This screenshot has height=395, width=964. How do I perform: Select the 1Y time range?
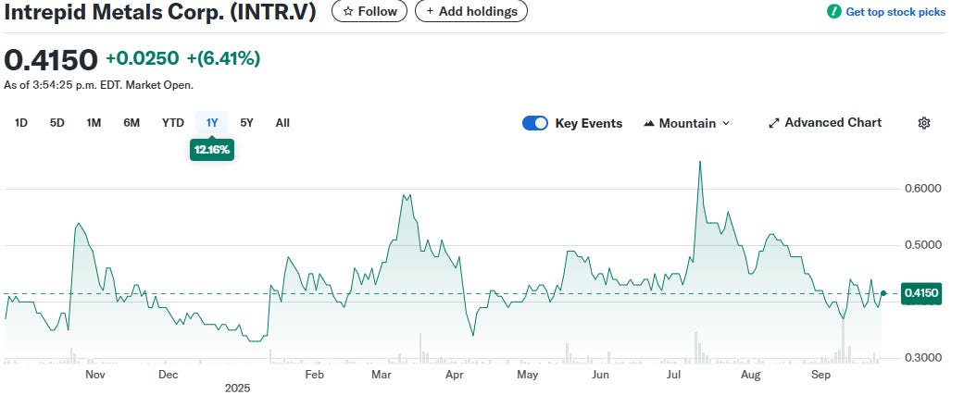pyautogui.click(x=212, y=123)
